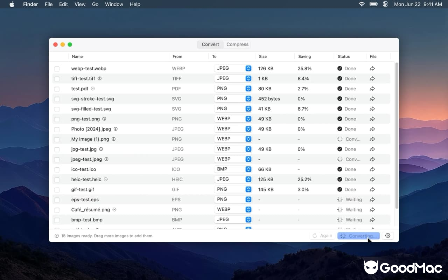The width and height of the screenshot is (448, 280).
Task: Select the svg-filled-test.svg file name
Action: (91, 109)
